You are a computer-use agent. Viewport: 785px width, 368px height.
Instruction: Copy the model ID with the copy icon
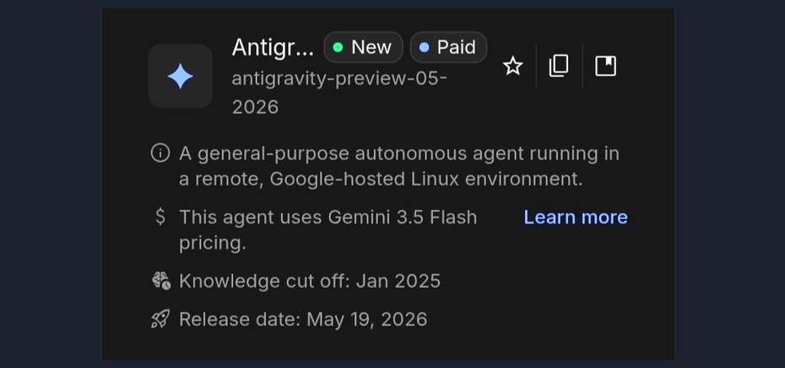[x=559, y=66]
